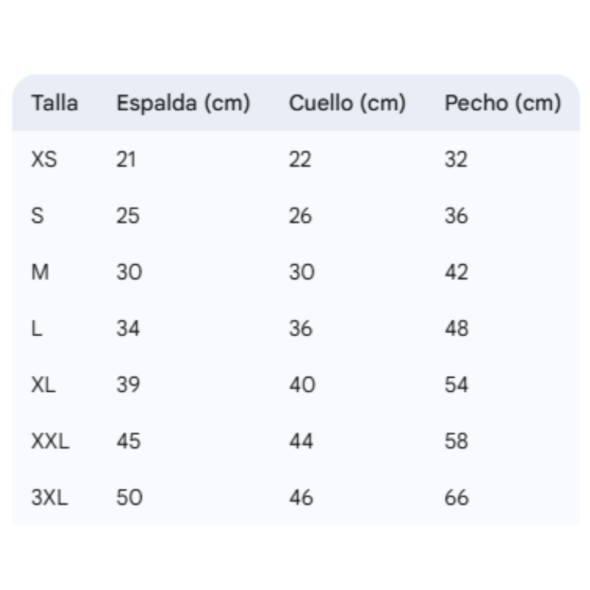The width and height of the screenshot is (590, 590).
Task: Click XS espalda value 21
Action: point(126,159)
